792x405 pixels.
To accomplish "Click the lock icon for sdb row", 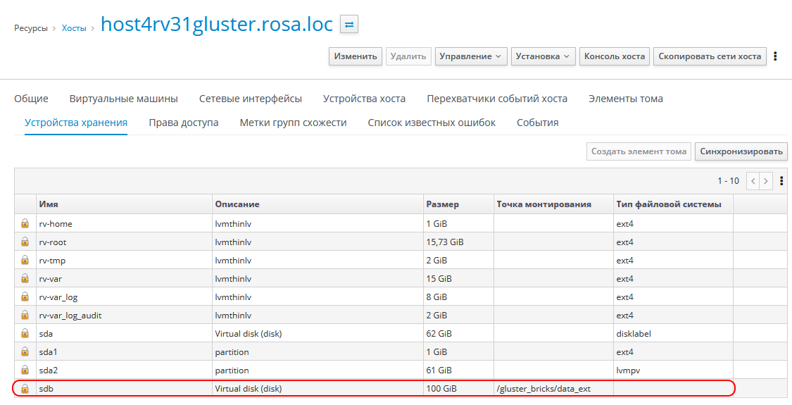I will (25, 389).
